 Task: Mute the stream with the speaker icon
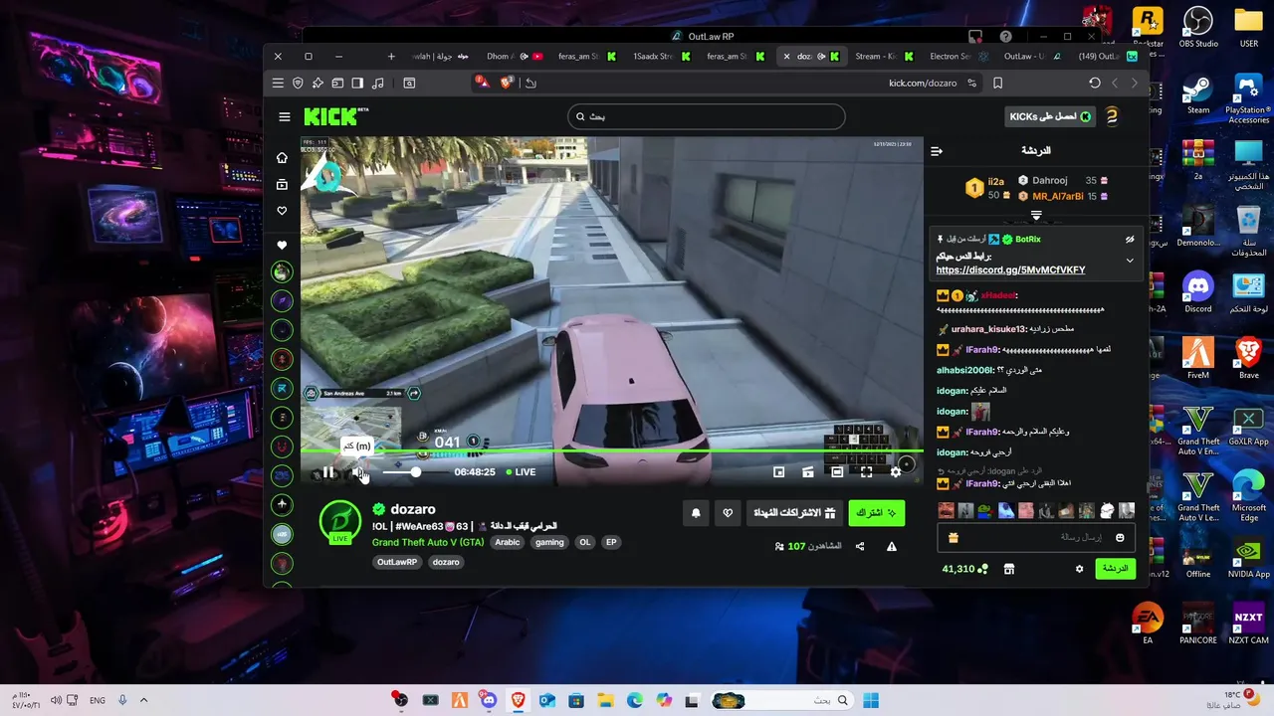tap(359, 472)
